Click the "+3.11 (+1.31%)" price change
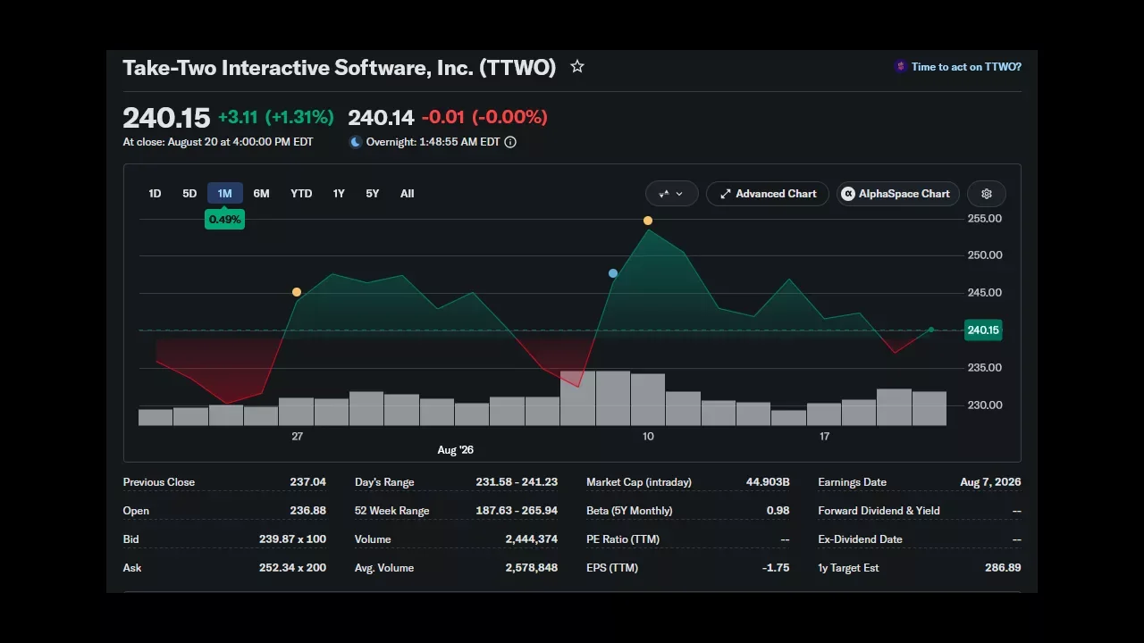This screenshot has width=1144, height=643. click(x=275, y=117)
